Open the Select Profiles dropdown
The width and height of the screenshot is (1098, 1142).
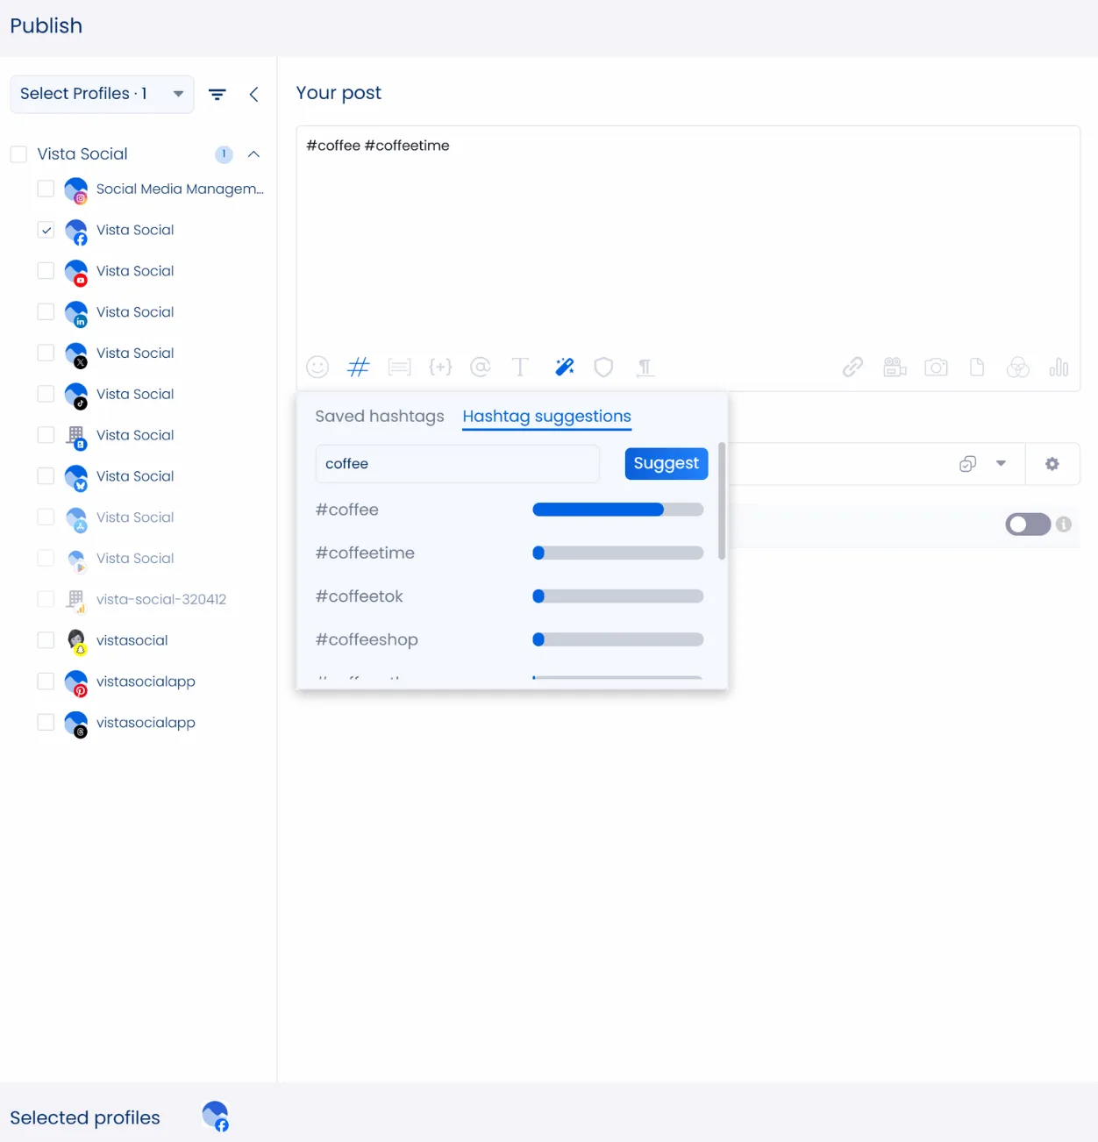click(102, 94)
